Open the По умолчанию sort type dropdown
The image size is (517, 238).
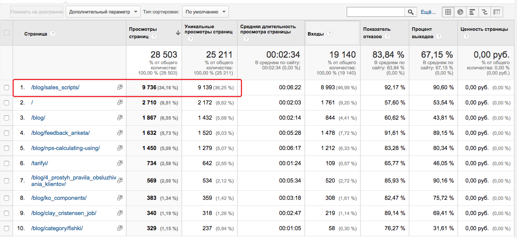tap(205, 12)
